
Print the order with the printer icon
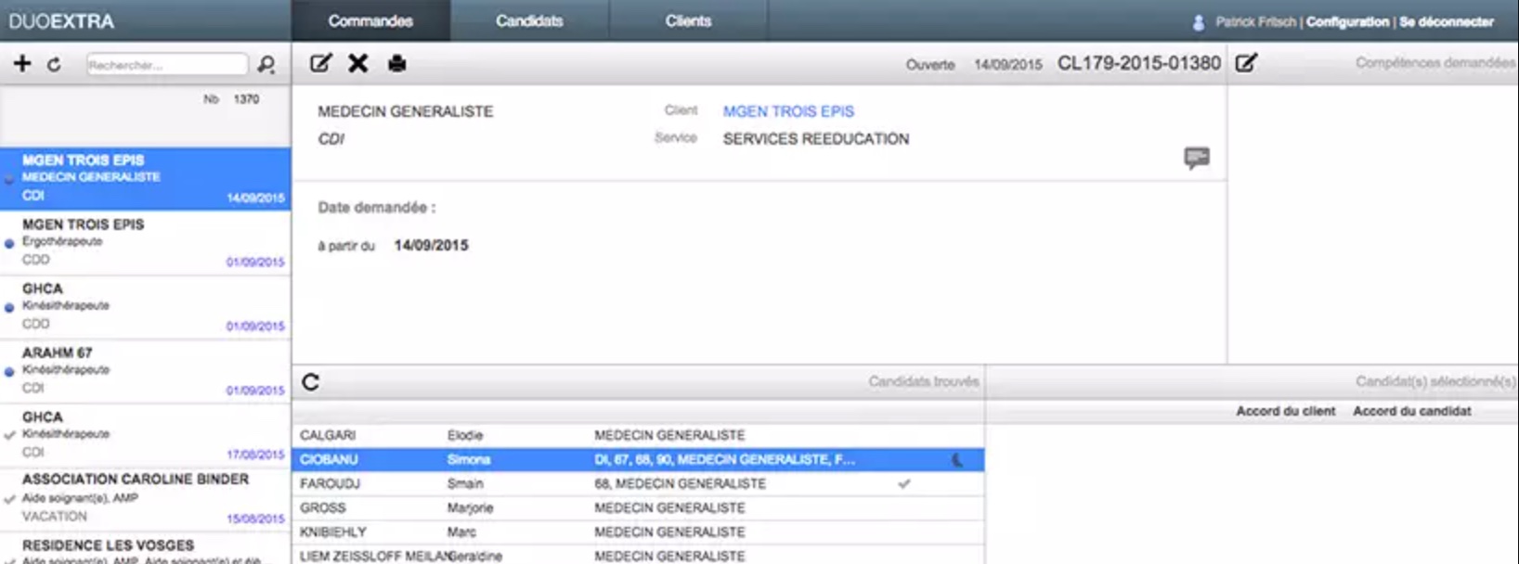point(396,63)
